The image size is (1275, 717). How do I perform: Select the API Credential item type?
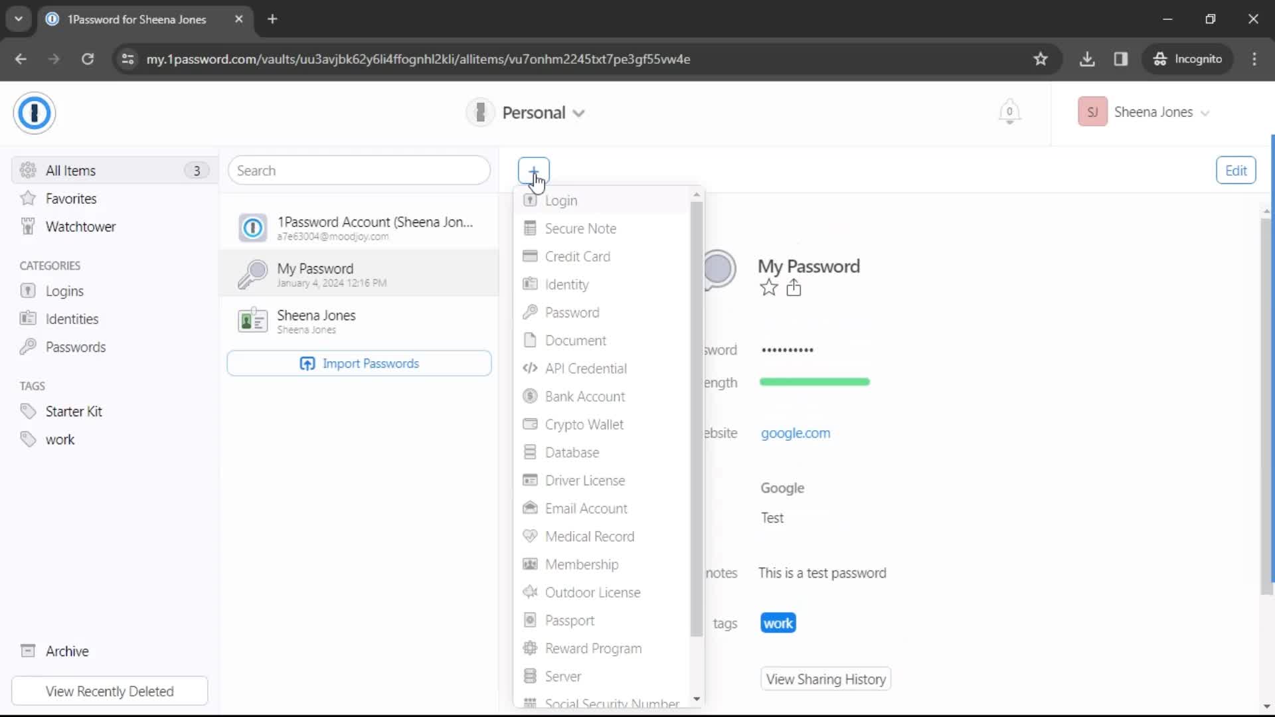587,368
